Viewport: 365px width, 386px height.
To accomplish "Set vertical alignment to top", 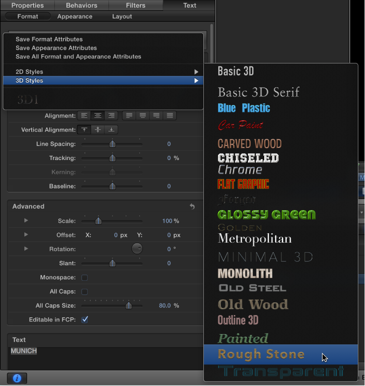I will [84, 130].
